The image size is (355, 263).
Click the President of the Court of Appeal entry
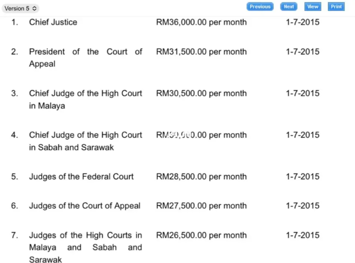86,58
